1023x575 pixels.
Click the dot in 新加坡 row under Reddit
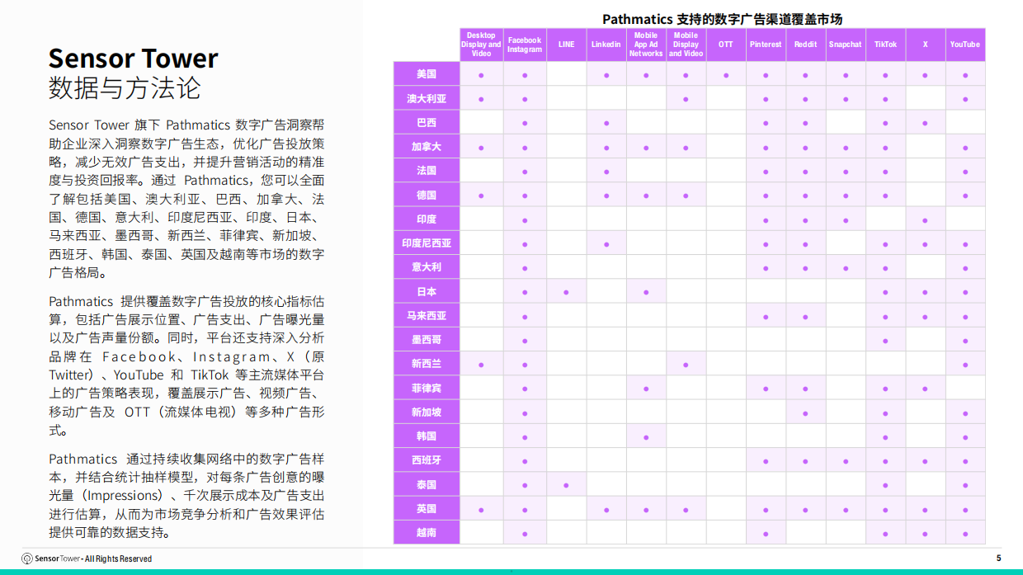[x=805, y=413]
